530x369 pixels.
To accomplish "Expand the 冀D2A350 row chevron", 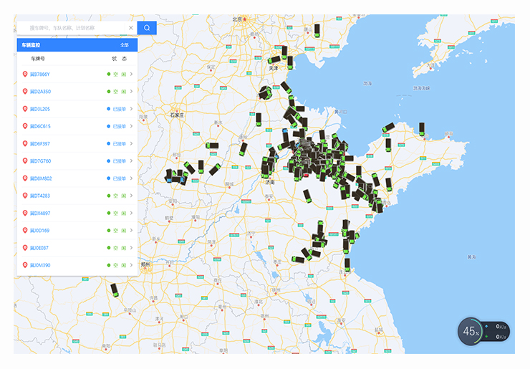I will point(131,92).
